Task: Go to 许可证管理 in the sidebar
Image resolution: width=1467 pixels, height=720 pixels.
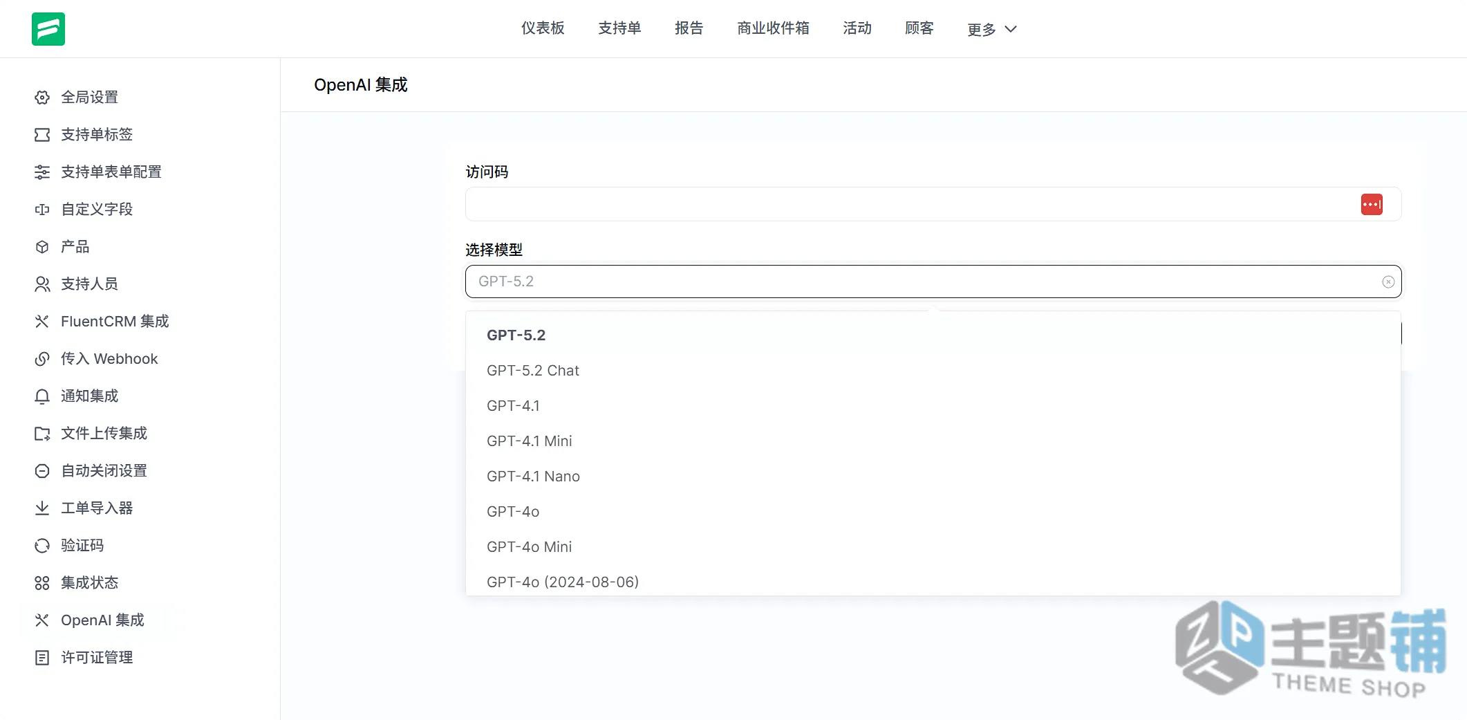Action: [x=97, y=658]
